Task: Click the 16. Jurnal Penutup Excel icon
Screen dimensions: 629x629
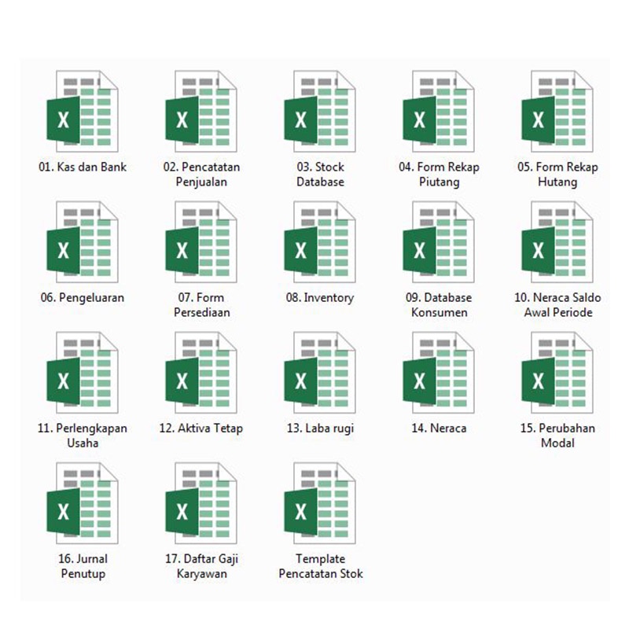Action: coord(82,505)
